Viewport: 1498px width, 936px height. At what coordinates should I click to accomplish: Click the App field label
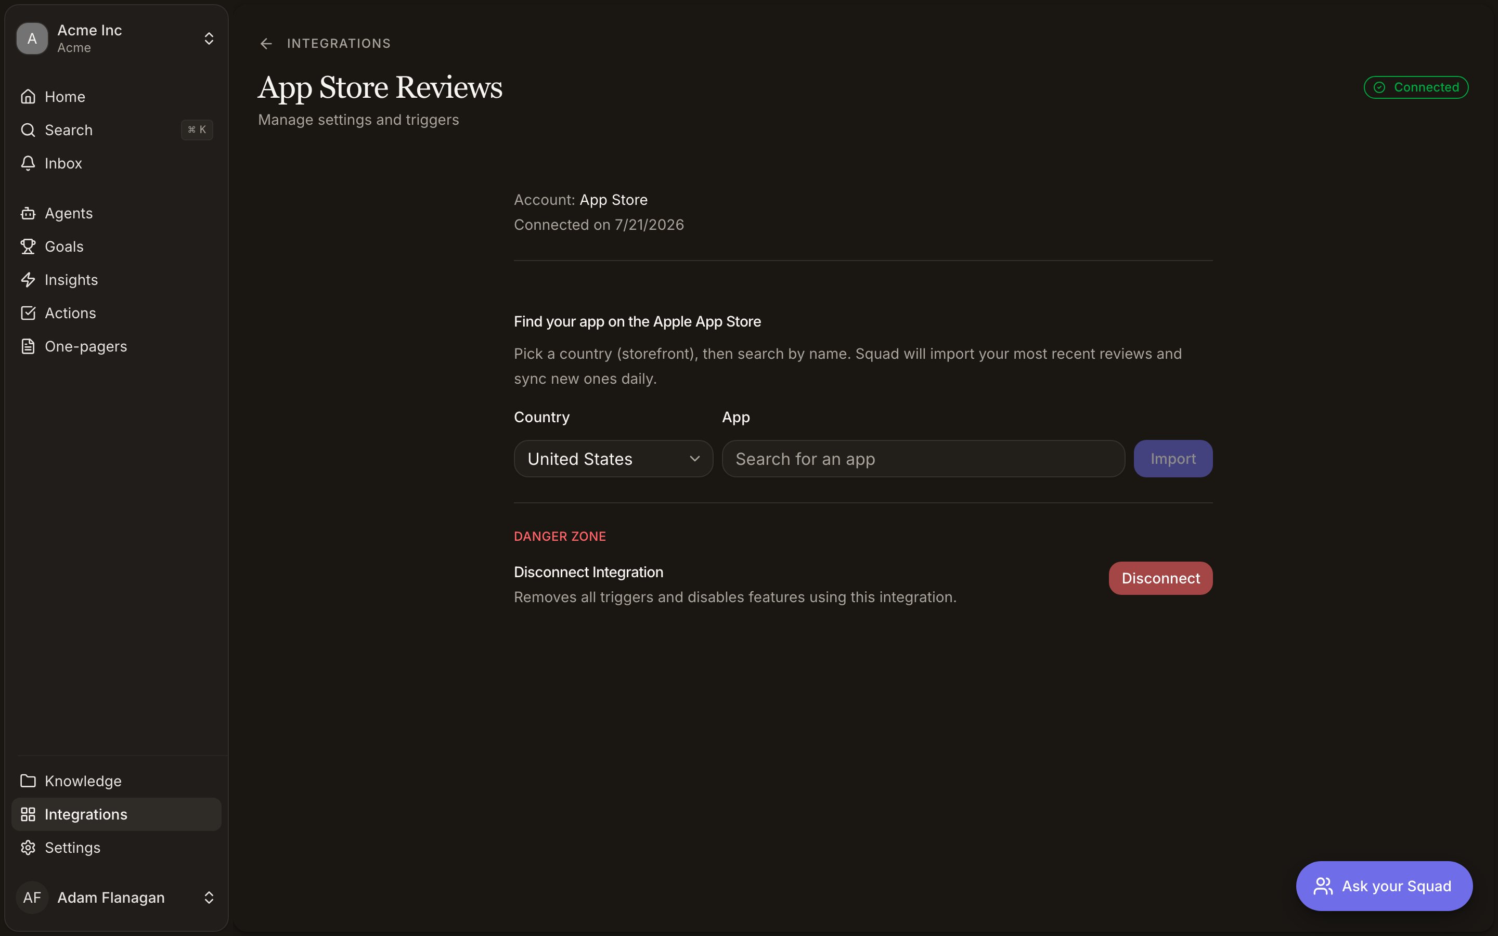(x=735, y=417)
